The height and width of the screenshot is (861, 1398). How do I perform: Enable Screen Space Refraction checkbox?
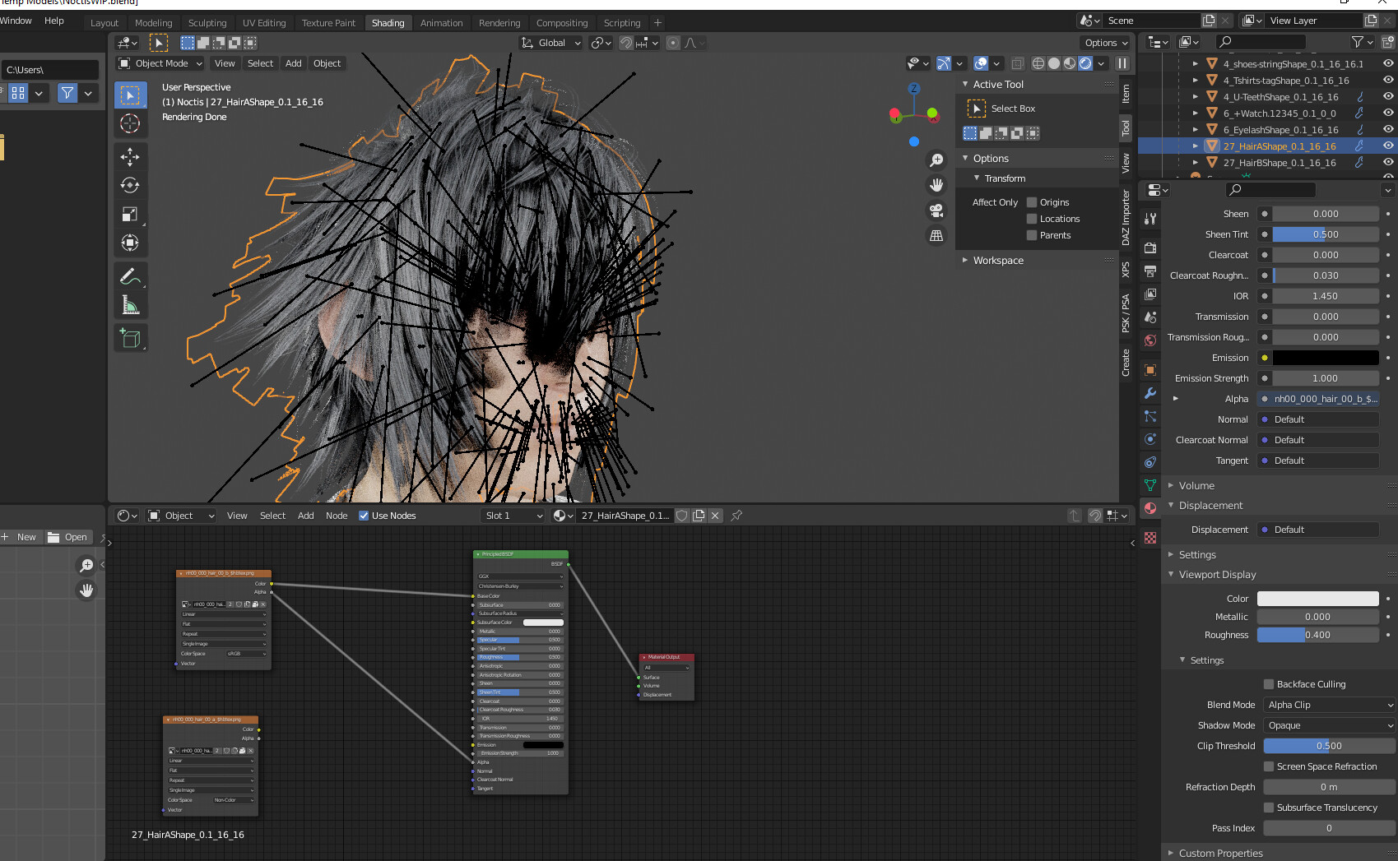coord(1269,766)
